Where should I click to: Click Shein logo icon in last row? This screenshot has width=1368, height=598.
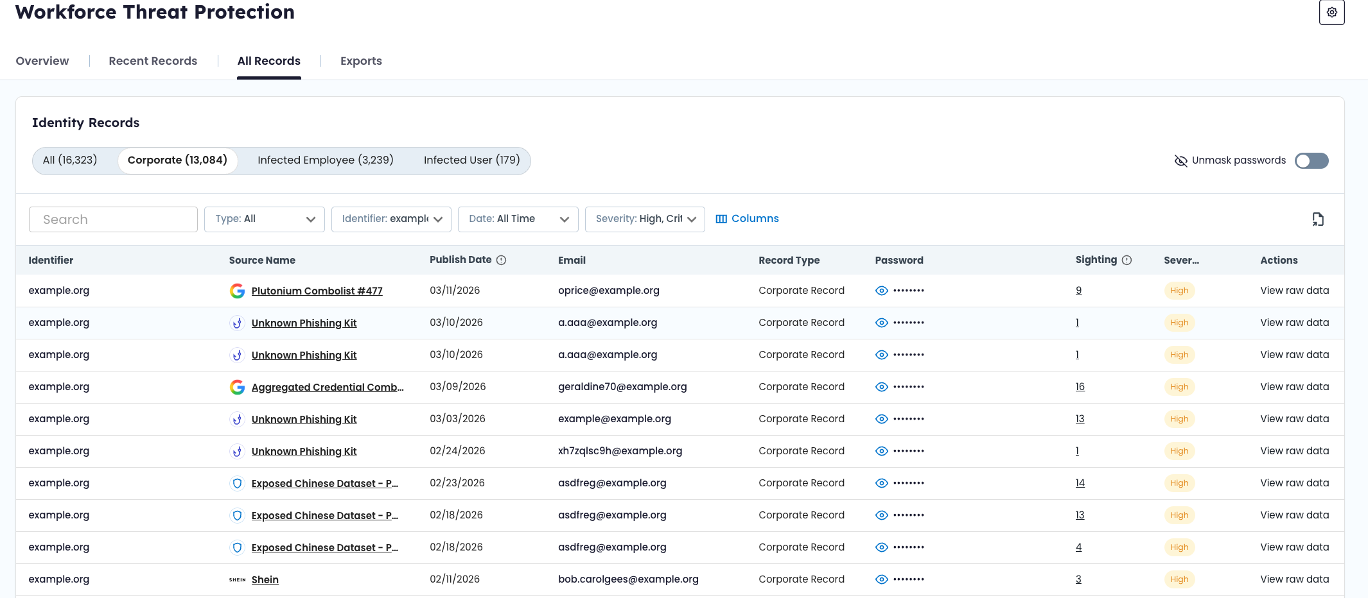tap(237, 579)
